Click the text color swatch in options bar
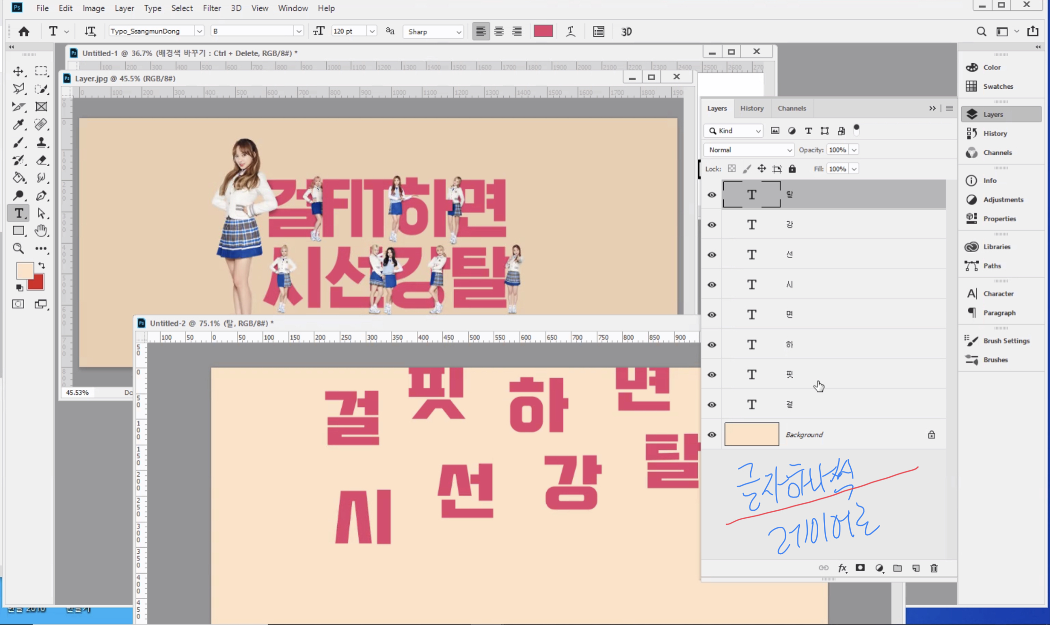 [x=543, y=32]
